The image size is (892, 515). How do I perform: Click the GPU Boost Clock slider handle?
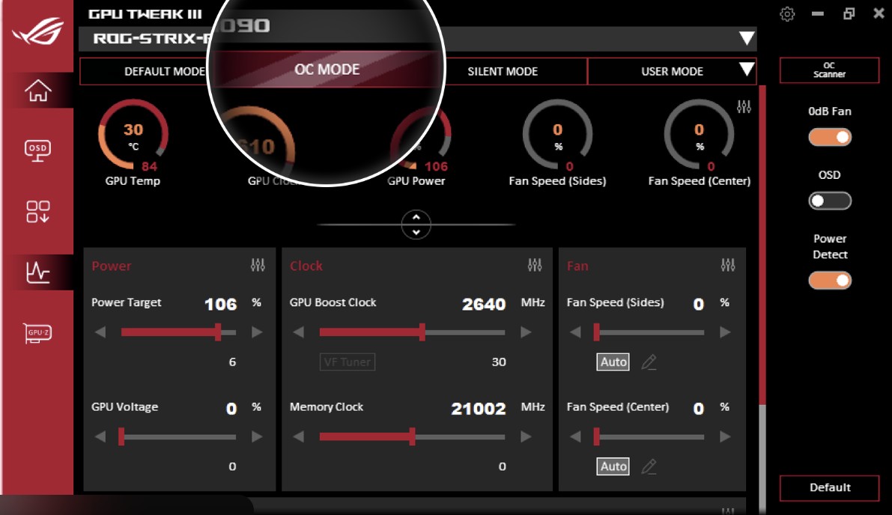(422, 332)
